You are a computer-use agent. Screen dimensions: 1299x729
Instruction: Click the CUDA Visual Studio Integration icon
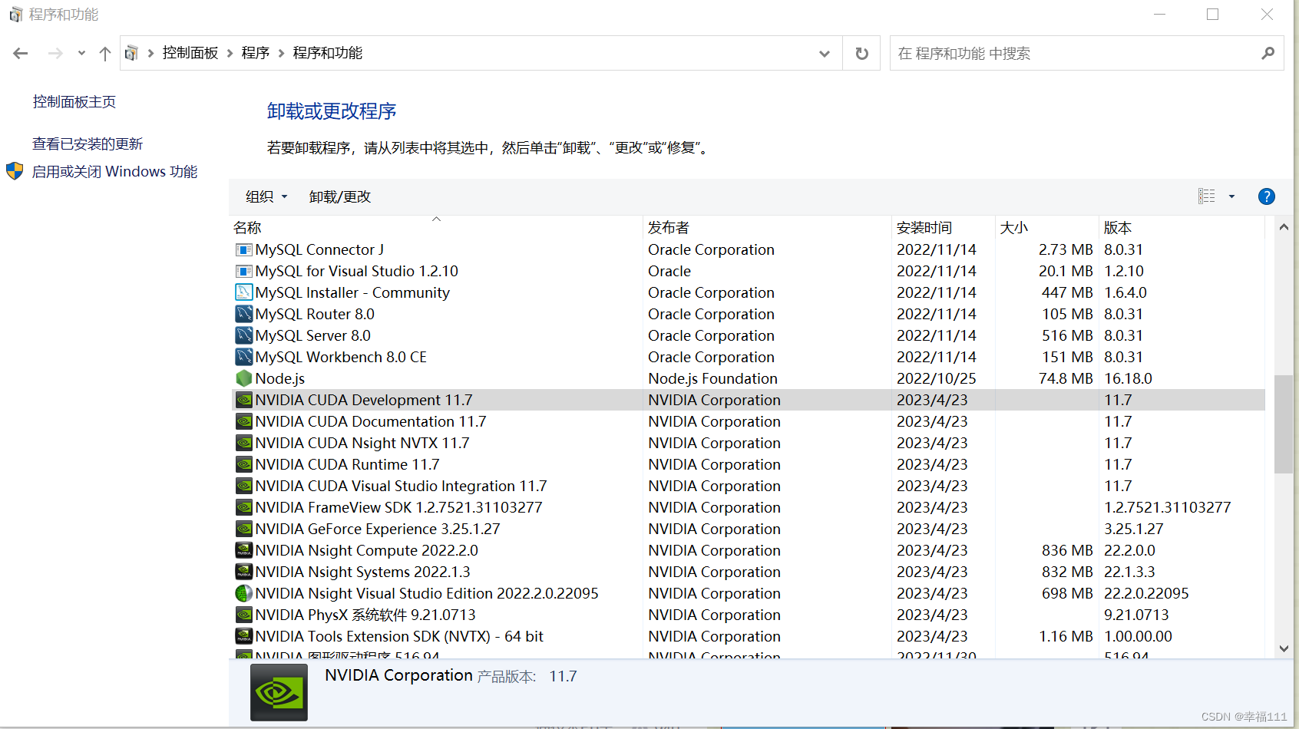tap(243, 486)
